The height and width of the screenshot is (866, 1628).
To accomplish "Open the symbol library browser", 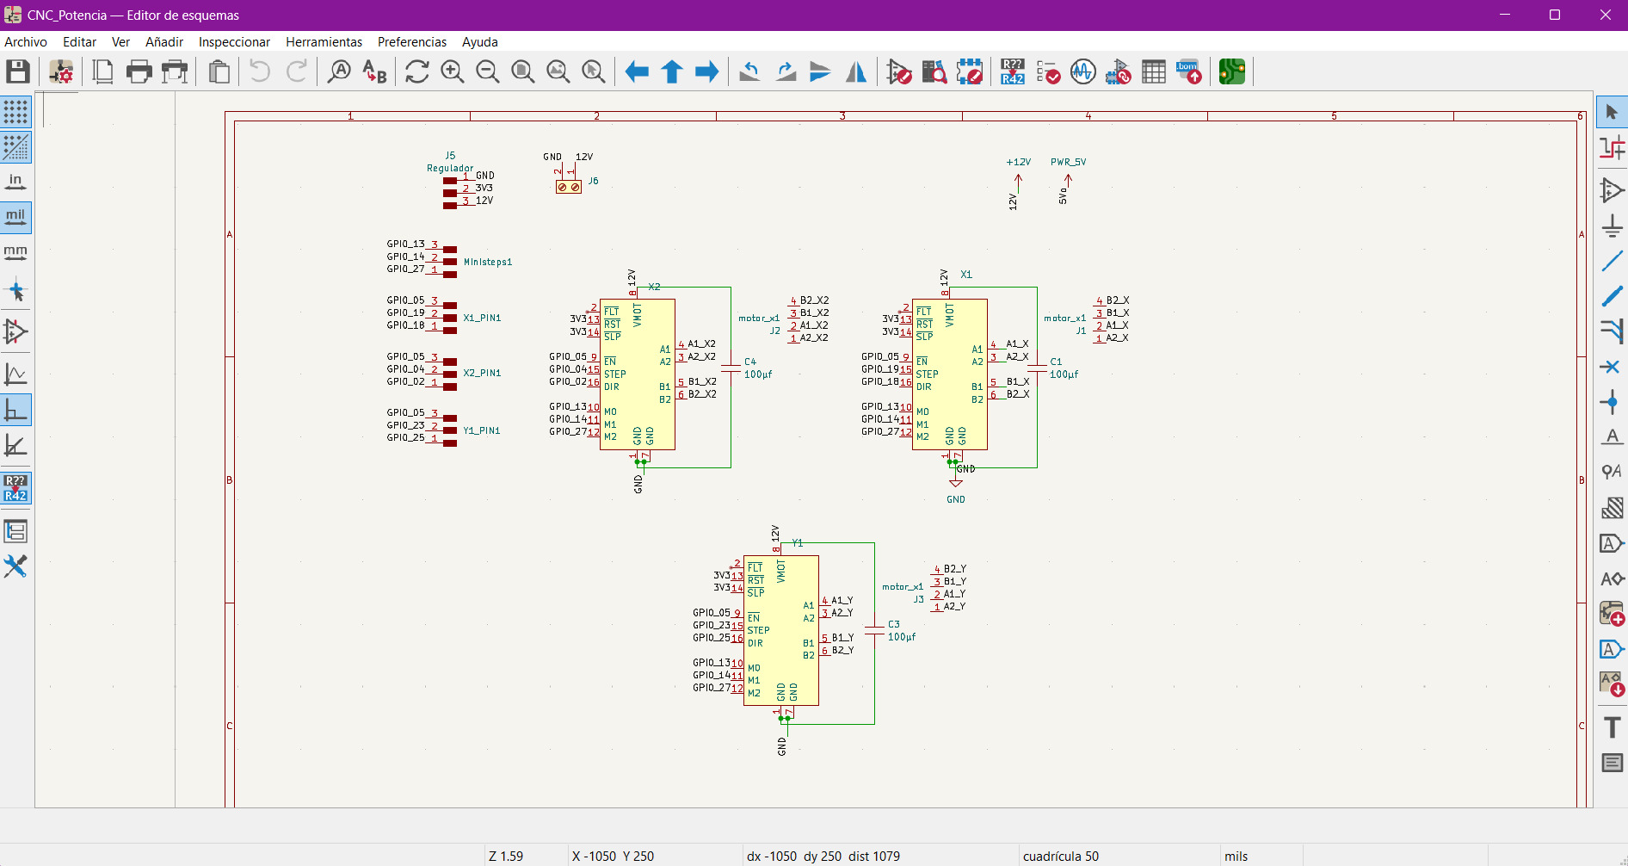I will (934, 71).
